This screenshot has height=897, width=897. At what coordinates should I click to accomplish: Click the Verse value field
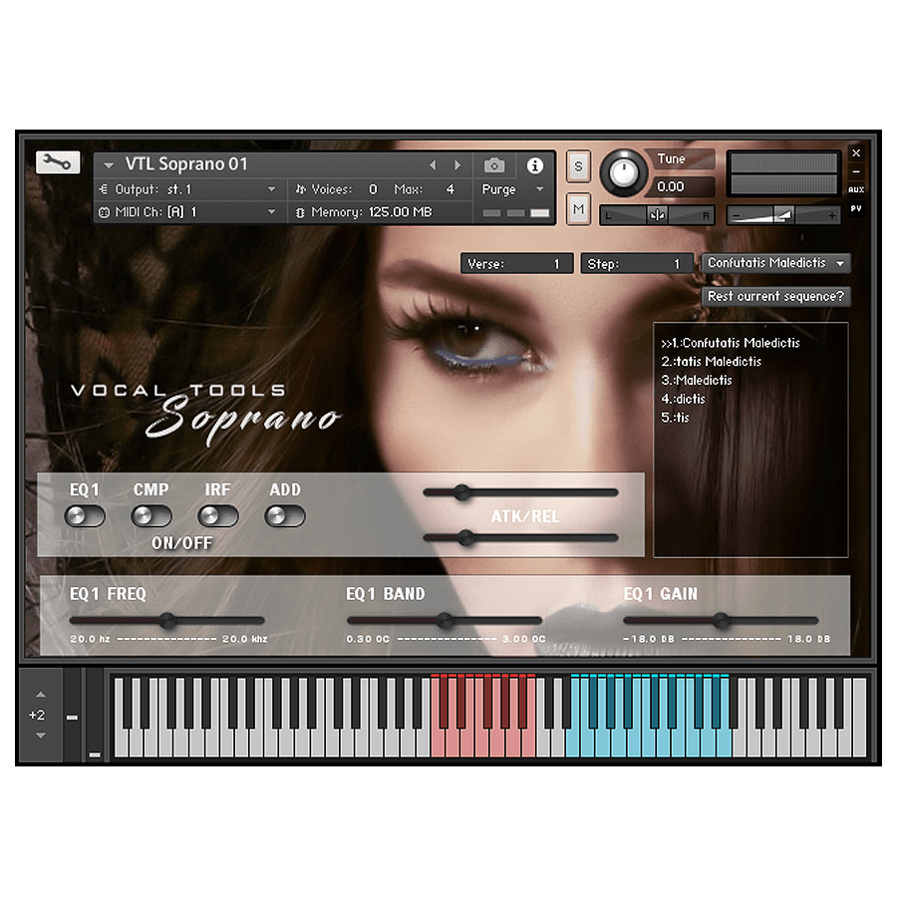tap(516, 264)
